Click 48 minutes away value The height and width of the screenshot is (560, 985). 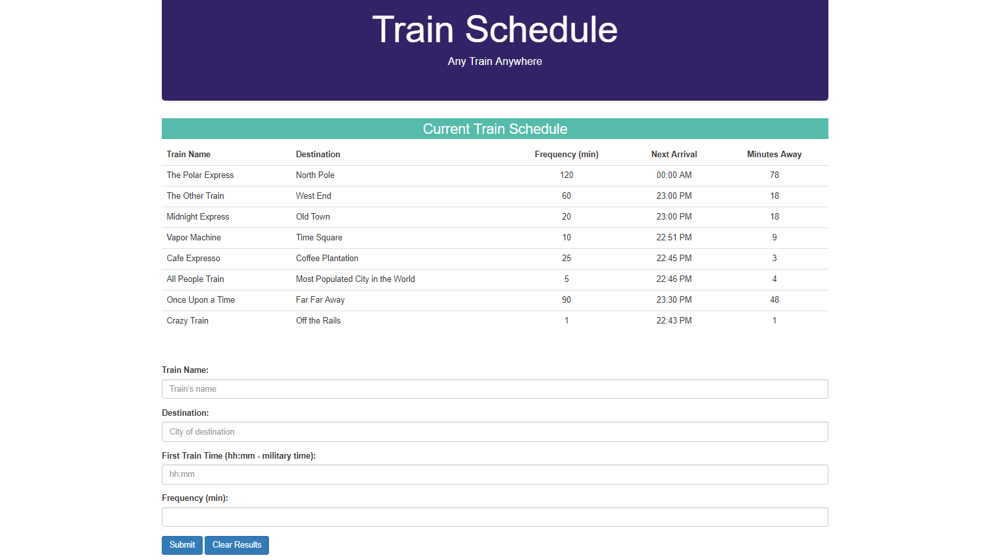774,300
